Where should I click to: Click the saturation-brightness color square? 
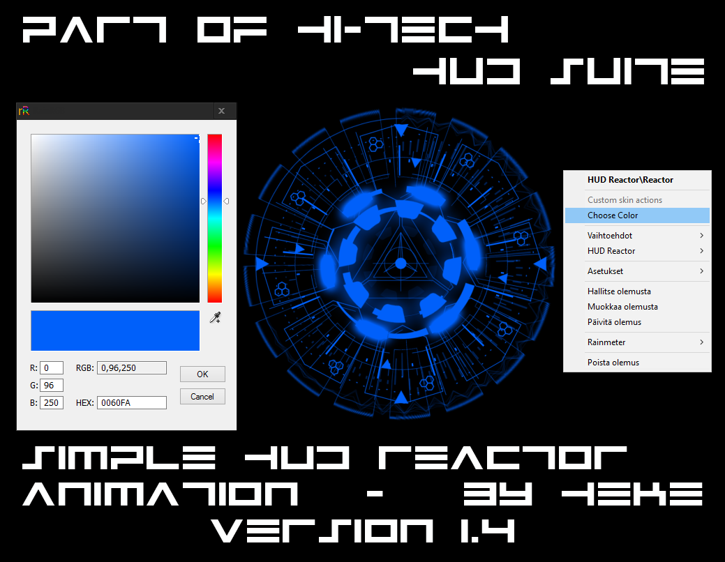point(115,218)
